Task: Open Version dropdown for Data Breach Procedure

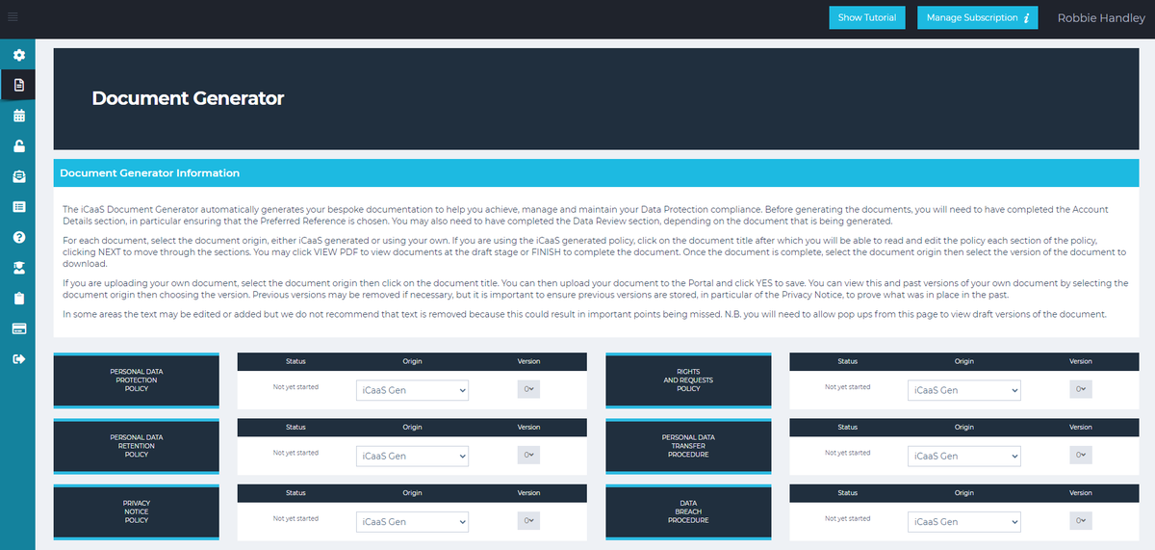Action: click(1081, 520)
